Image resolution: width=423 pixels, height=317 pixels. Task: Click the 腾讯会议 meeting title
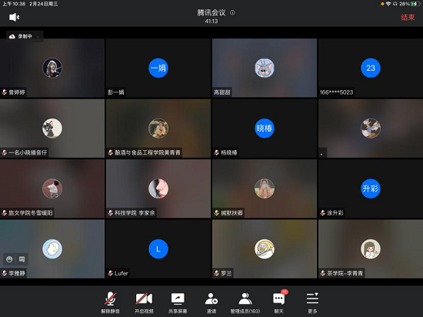click(x=211, y=12)
